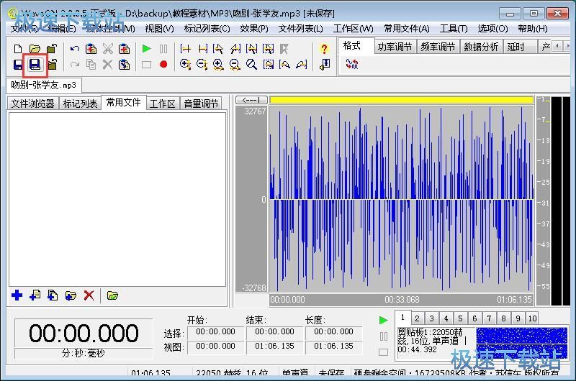This screenshot has height=381, width=576.
Task: Open the 帮助(H) menu
Action: click(532, 29)
